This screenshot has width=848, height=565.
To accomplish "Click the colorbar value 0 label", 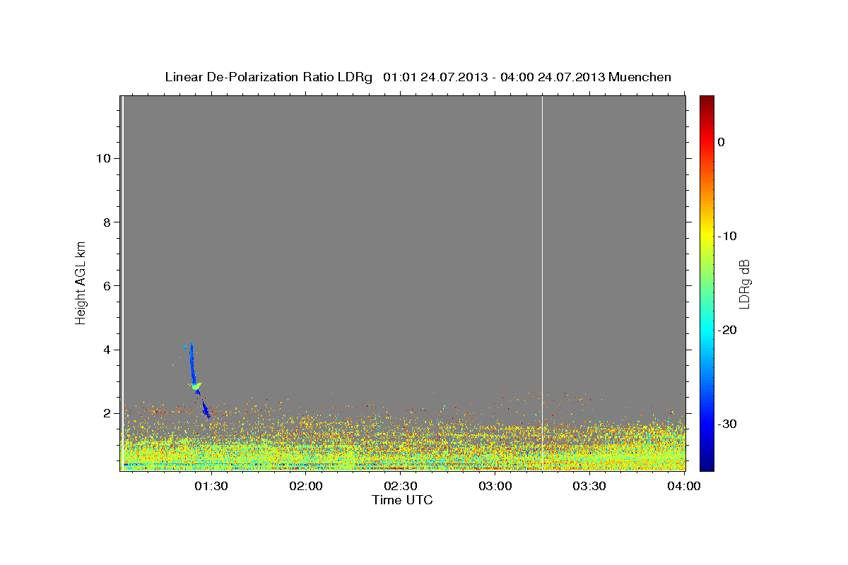I will click(721, 142).
